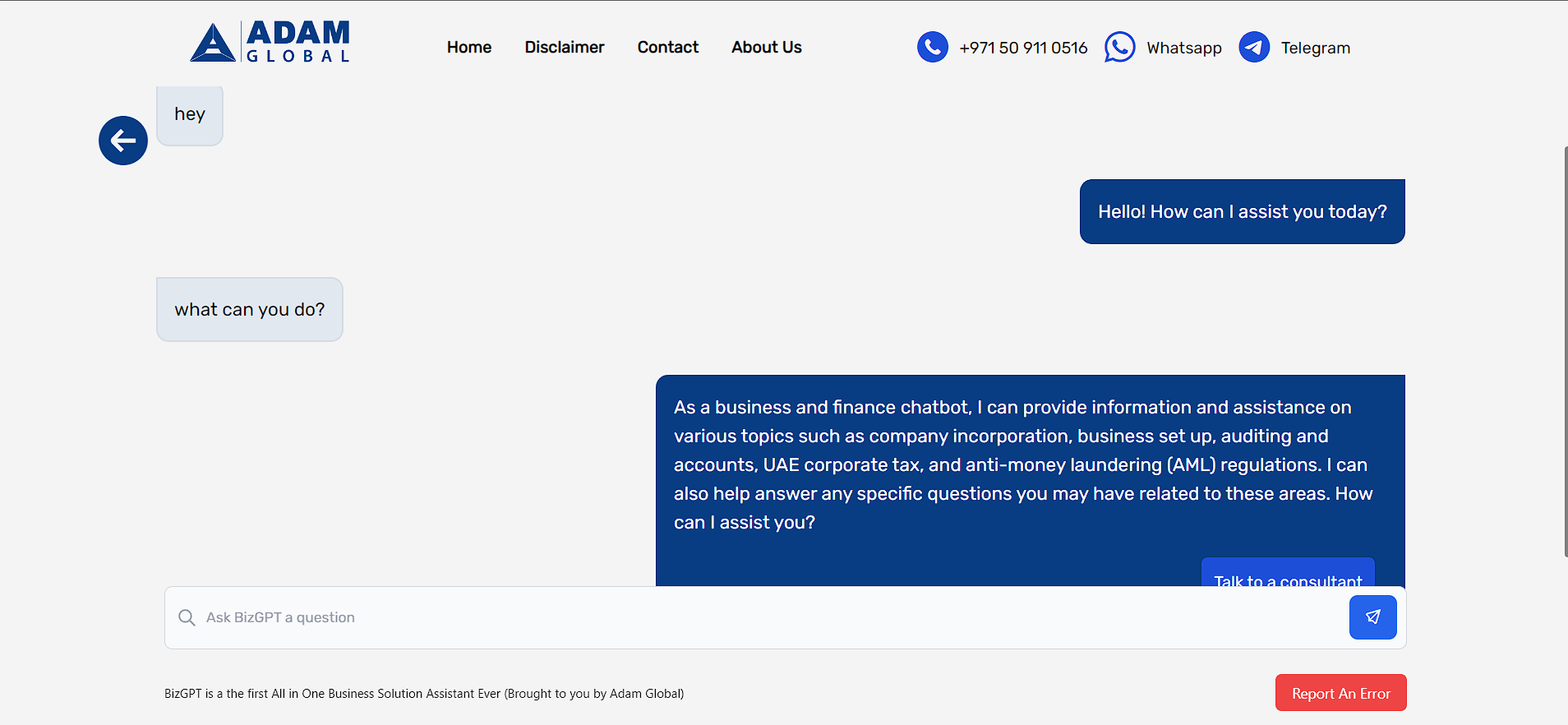The height and width of the screenshot is (725, 1568).
Task: Click the 'what can you do?' message
Action: (250, 309)
